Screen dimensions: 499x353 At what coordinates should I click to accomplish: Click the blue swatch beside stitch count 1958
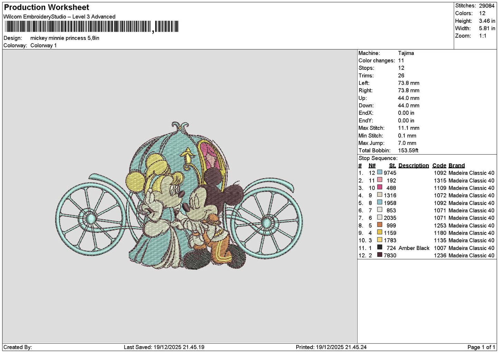(x=380, y=202)
